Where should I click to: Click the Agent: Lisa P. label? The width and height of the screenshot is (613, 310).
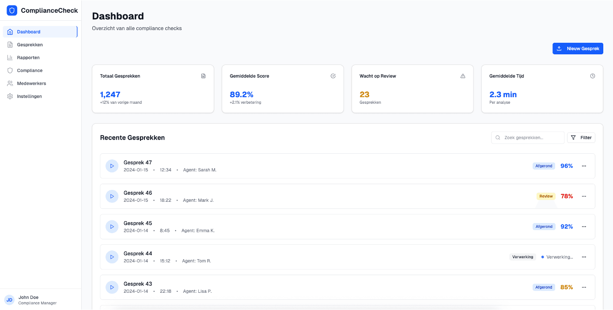[x=197, y=291]
